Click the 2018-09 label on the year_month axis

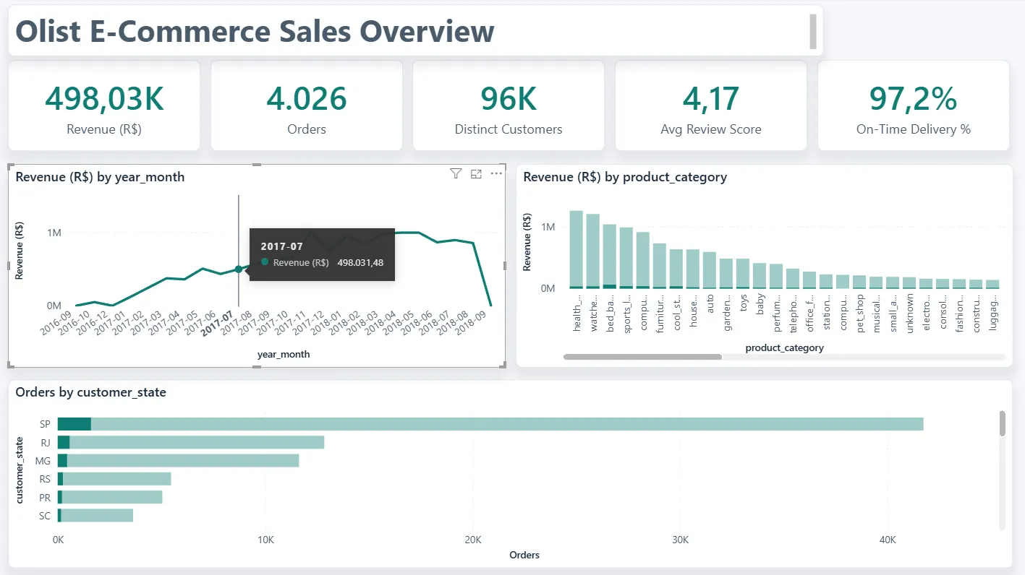(472, 324)
